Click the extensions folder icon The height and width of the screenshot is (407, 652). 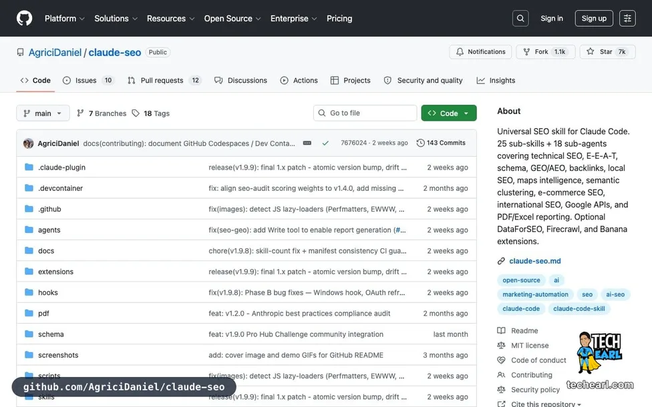(29, 271)
